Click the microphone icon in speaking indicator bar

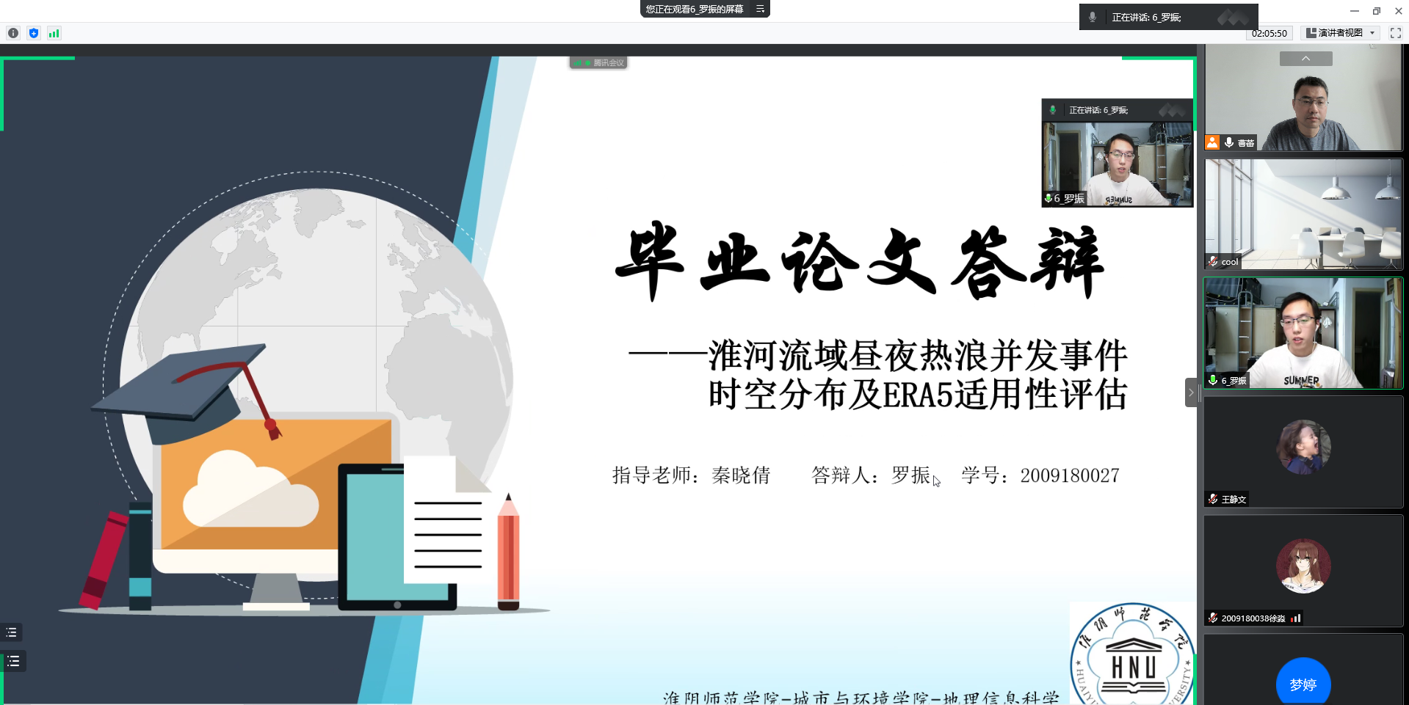[x=1093, y=17]
